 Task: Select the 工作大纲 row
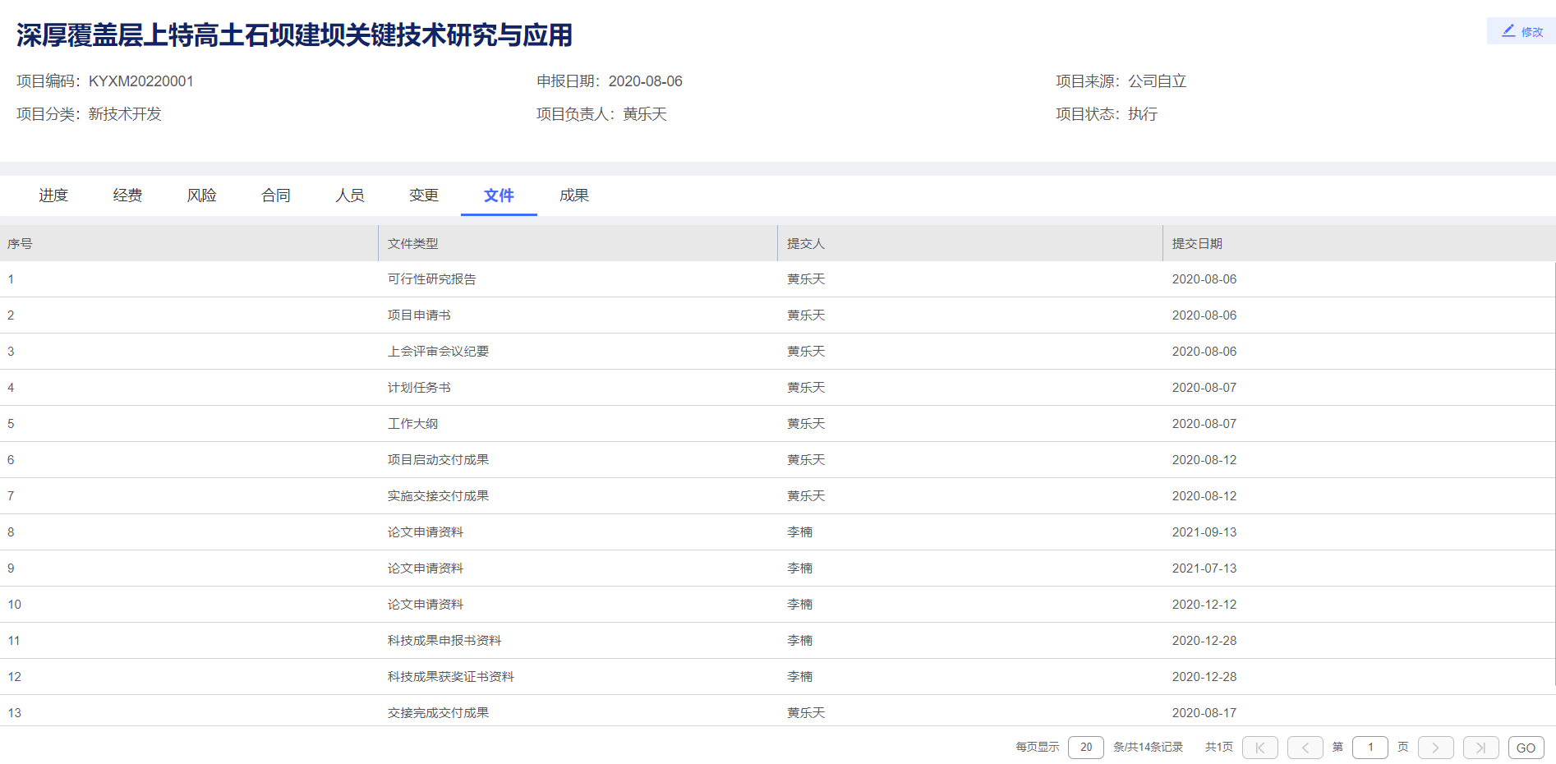point(777,424)
